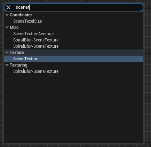
Task: Click the Coordinates category header label
Action: [x=21, y=15]
